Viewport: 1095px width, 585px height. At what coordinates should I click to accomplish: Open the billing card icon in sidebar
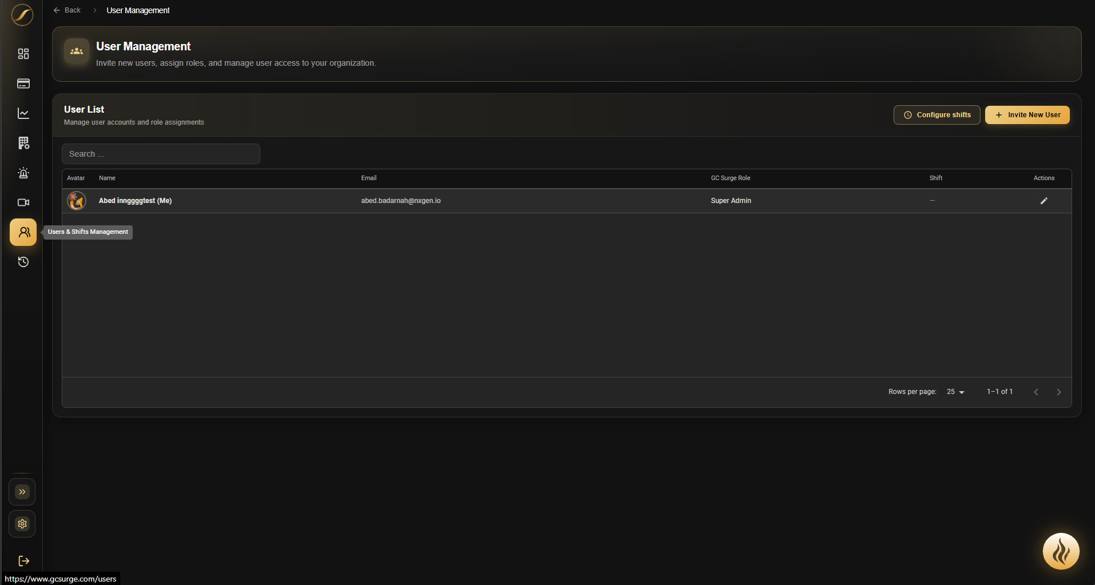(x=23, y=83)
